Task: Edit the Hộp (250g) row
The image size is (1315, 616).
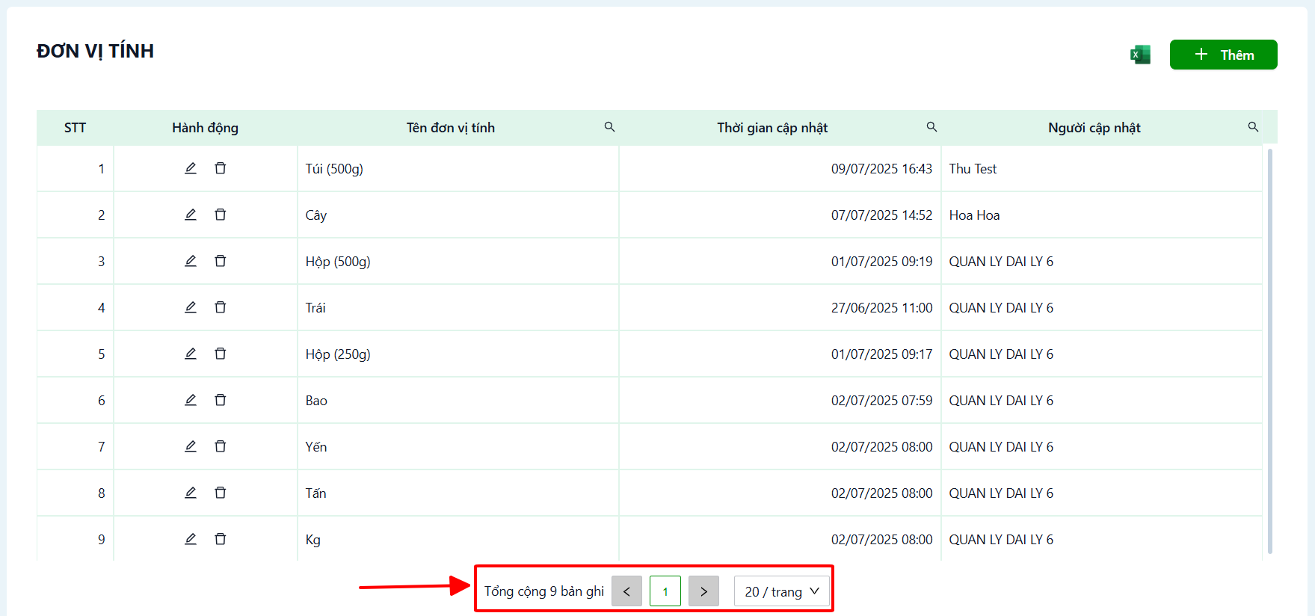Action: click(191, 354)
